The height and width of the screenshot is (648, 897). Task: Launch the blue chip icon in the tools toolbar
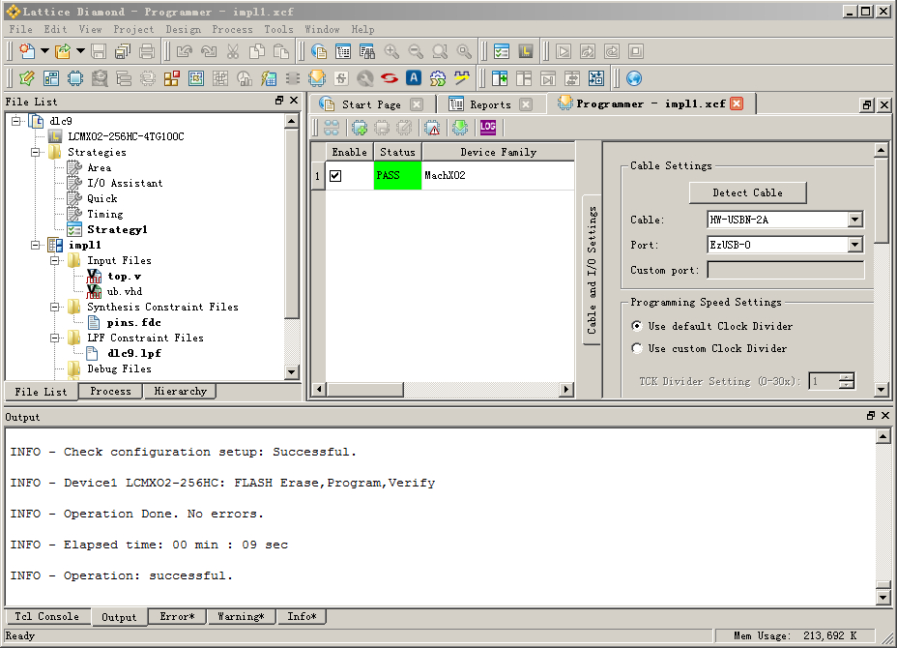point(75,77)
